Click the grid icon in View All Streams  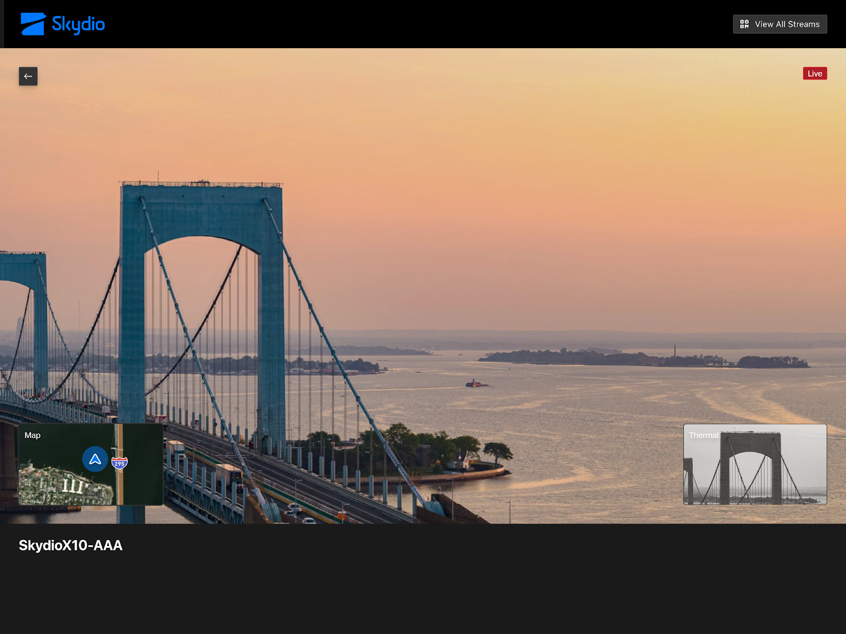[744, 24]
